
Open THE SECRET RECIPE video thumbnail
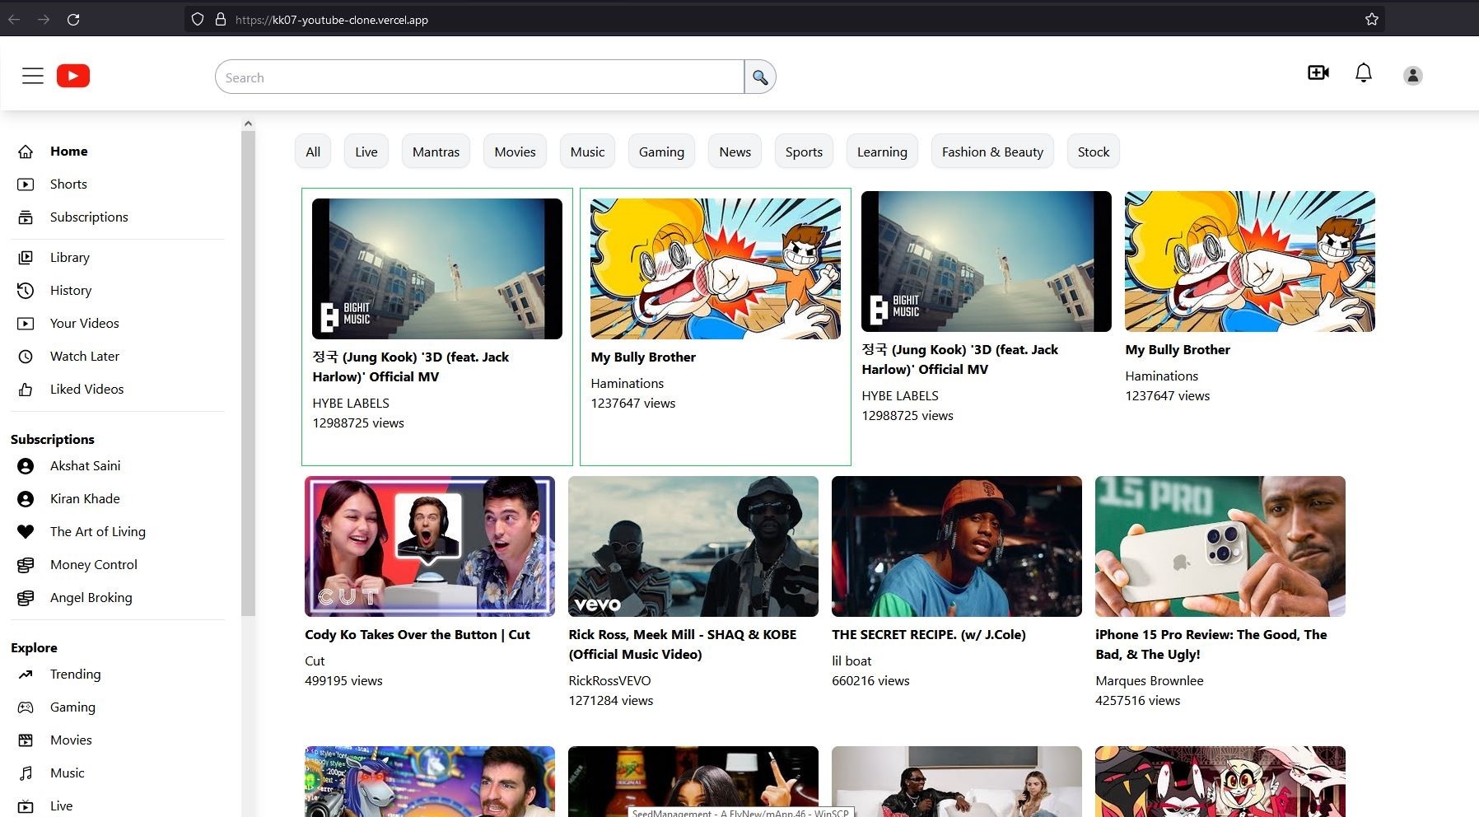click(x=957, y=546)
